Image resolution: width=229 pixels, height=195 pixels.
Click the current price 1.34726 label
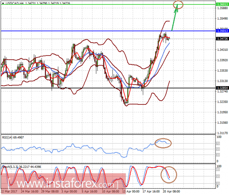(x=222, y=38)
